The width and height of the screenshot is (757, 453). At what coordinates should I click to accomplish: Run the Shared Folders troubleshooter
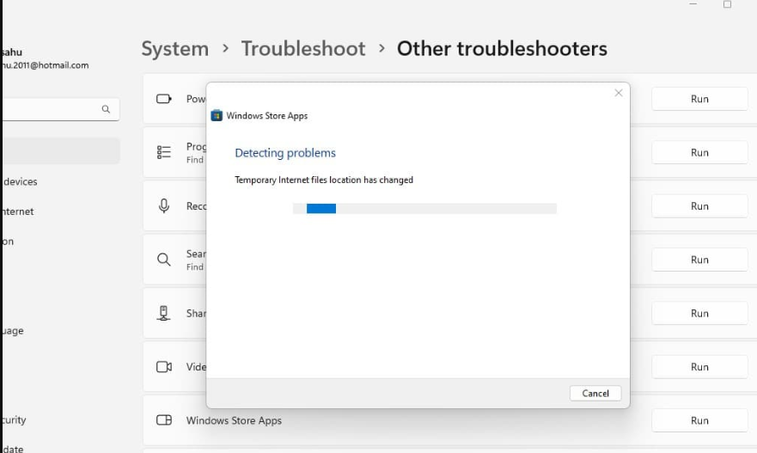click(699, 314)
